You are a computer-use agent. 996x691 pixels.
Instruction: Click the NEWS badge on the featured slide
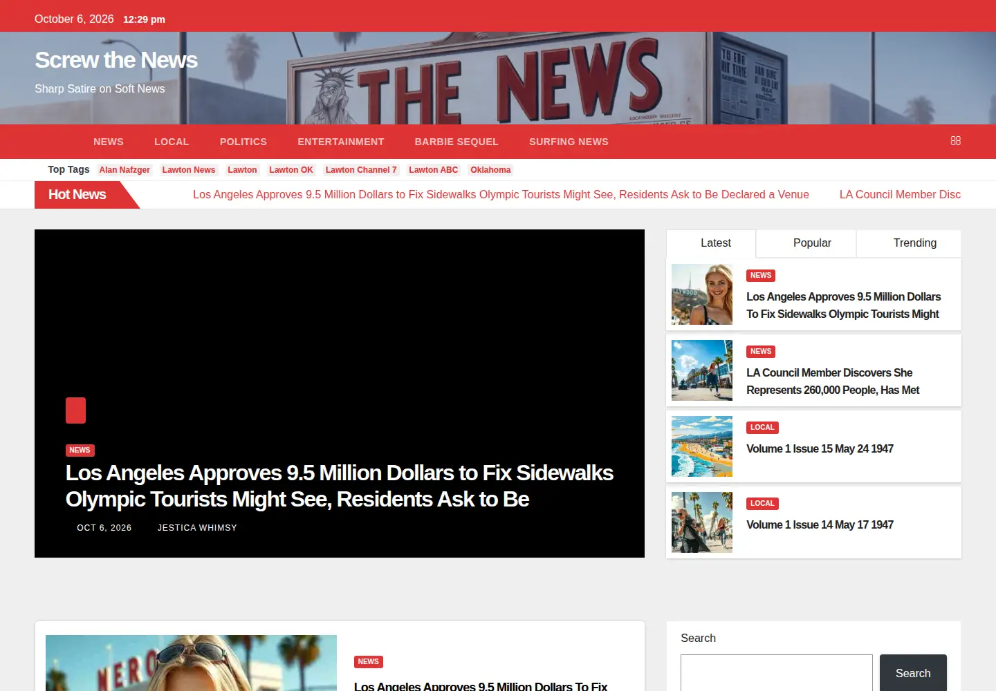click(80, 451)
